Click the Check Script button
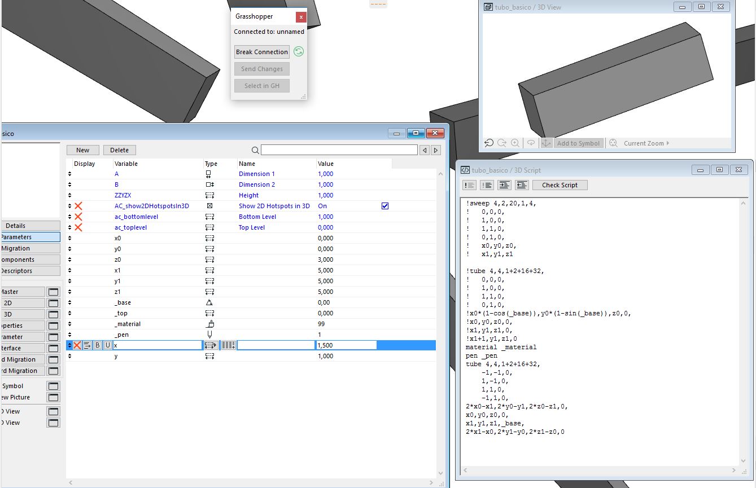This screenshot has height=488, width=756. (560, 185)
